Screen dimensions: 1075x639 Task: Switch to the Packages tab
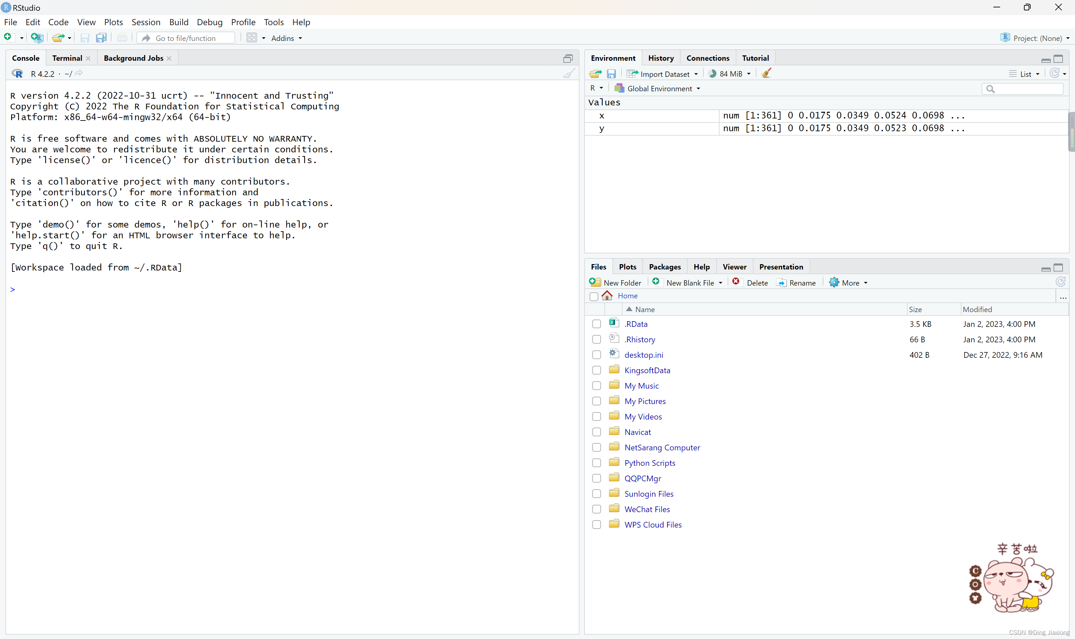[x=665, y=267]
